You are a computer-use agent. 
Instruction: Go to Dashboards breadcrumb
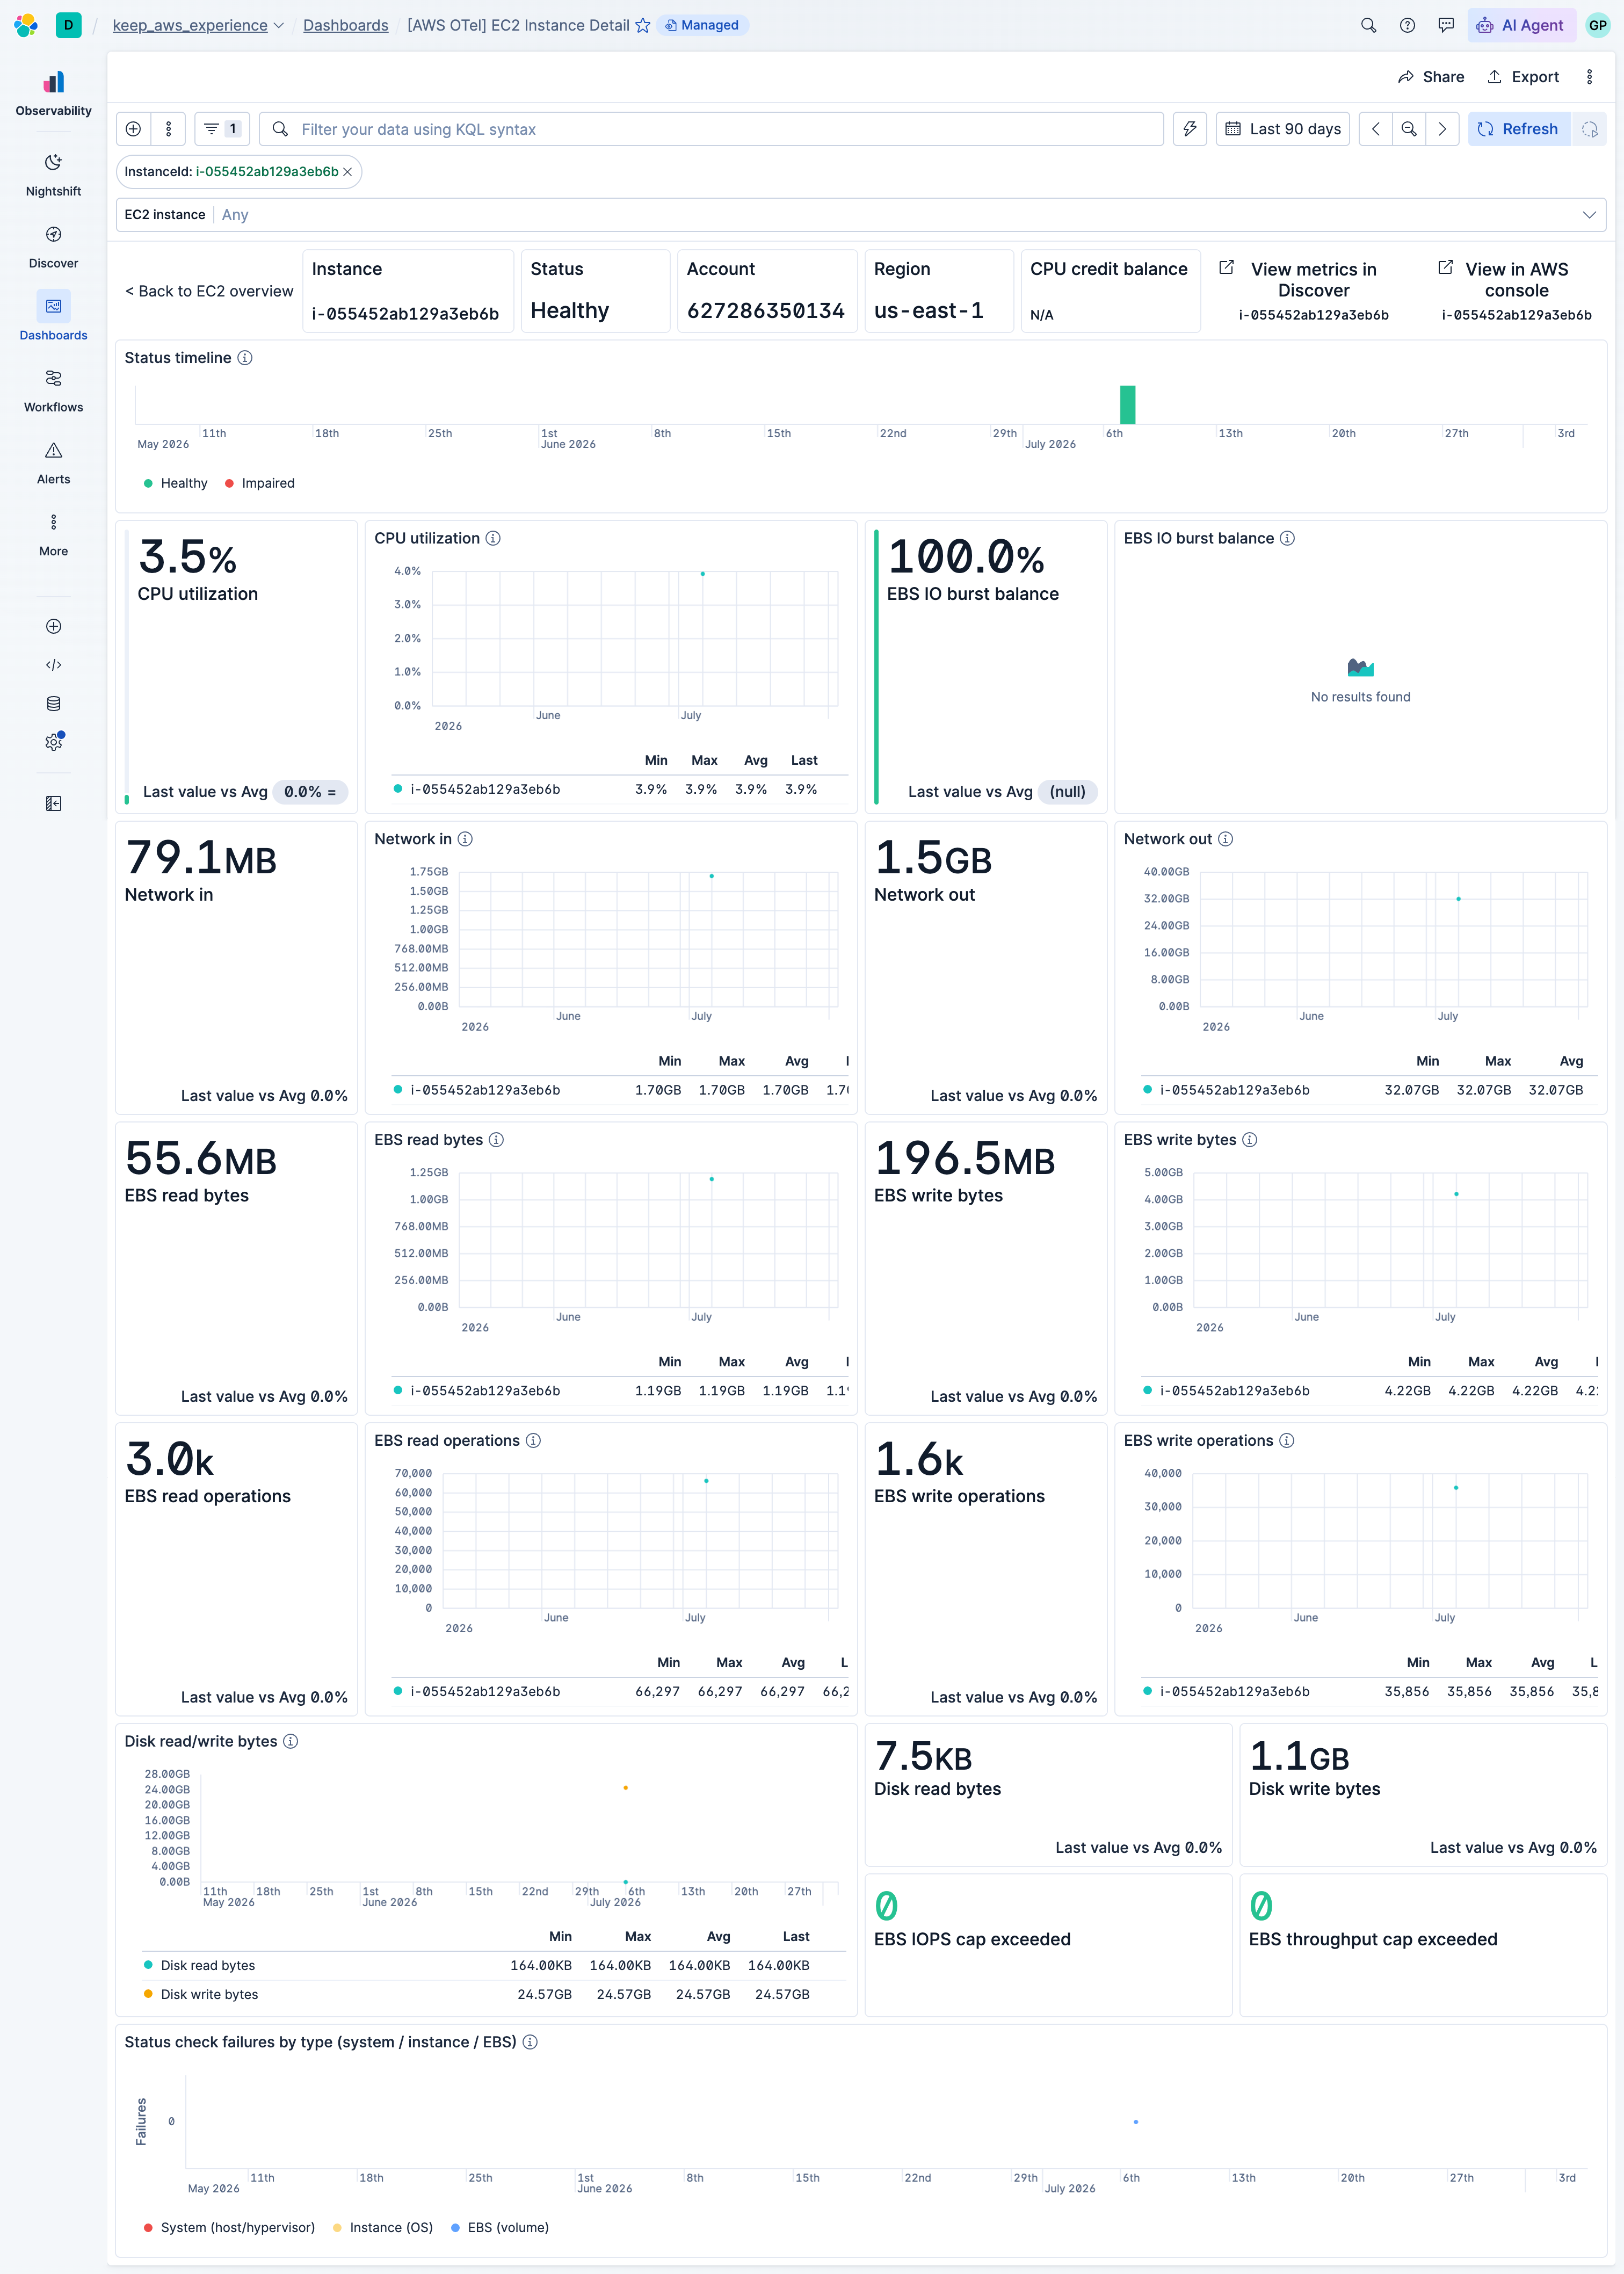[346, 25]
